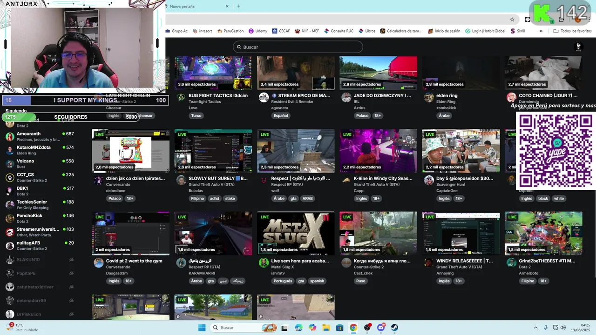The width and height of the screenshot is (596, 335).
Task: Open the streamer avatar beside elden ring stream
Action: (429, 97)
